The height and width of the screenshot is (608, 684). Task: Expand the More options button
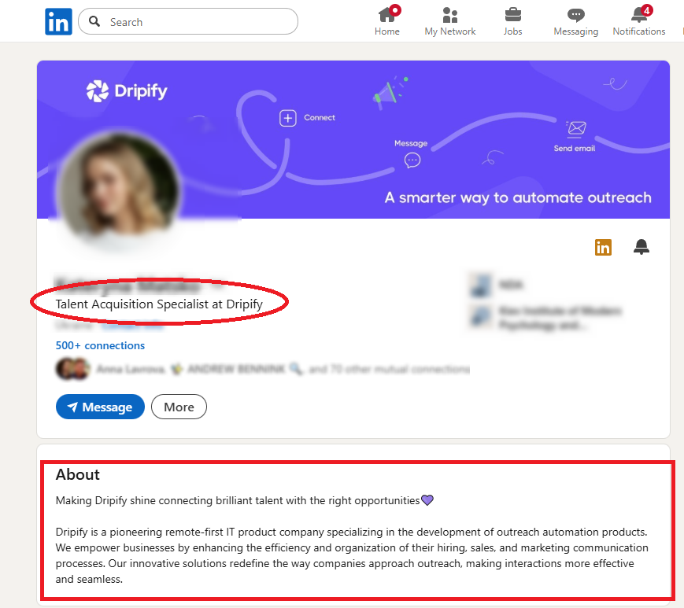click(179, 407)
